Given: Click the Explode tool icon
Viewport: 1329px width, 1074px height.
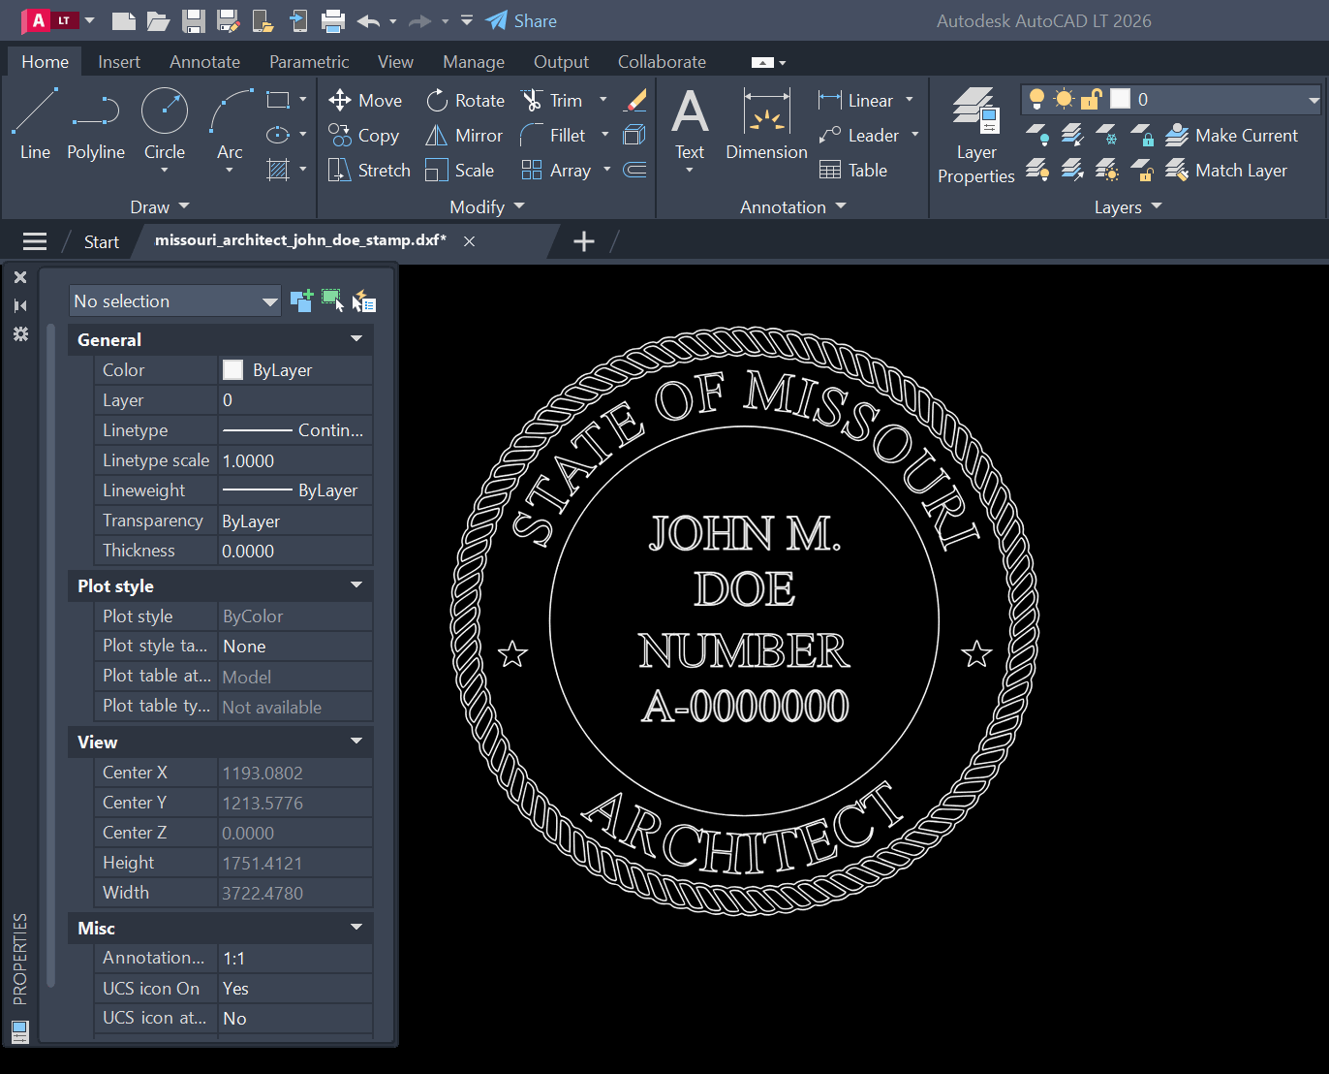Looking at the screenshot, I should tap(634, 135).
